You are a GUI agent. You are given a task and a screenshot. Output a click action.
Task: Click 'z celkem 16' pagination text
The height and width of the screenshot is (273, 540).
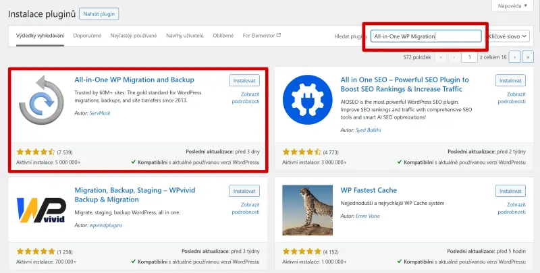pos(493,57)
